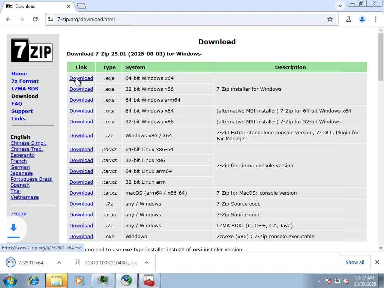Open LZMA SDK sidebar link
Screen dimensions: 384x288
coord(25,88)
